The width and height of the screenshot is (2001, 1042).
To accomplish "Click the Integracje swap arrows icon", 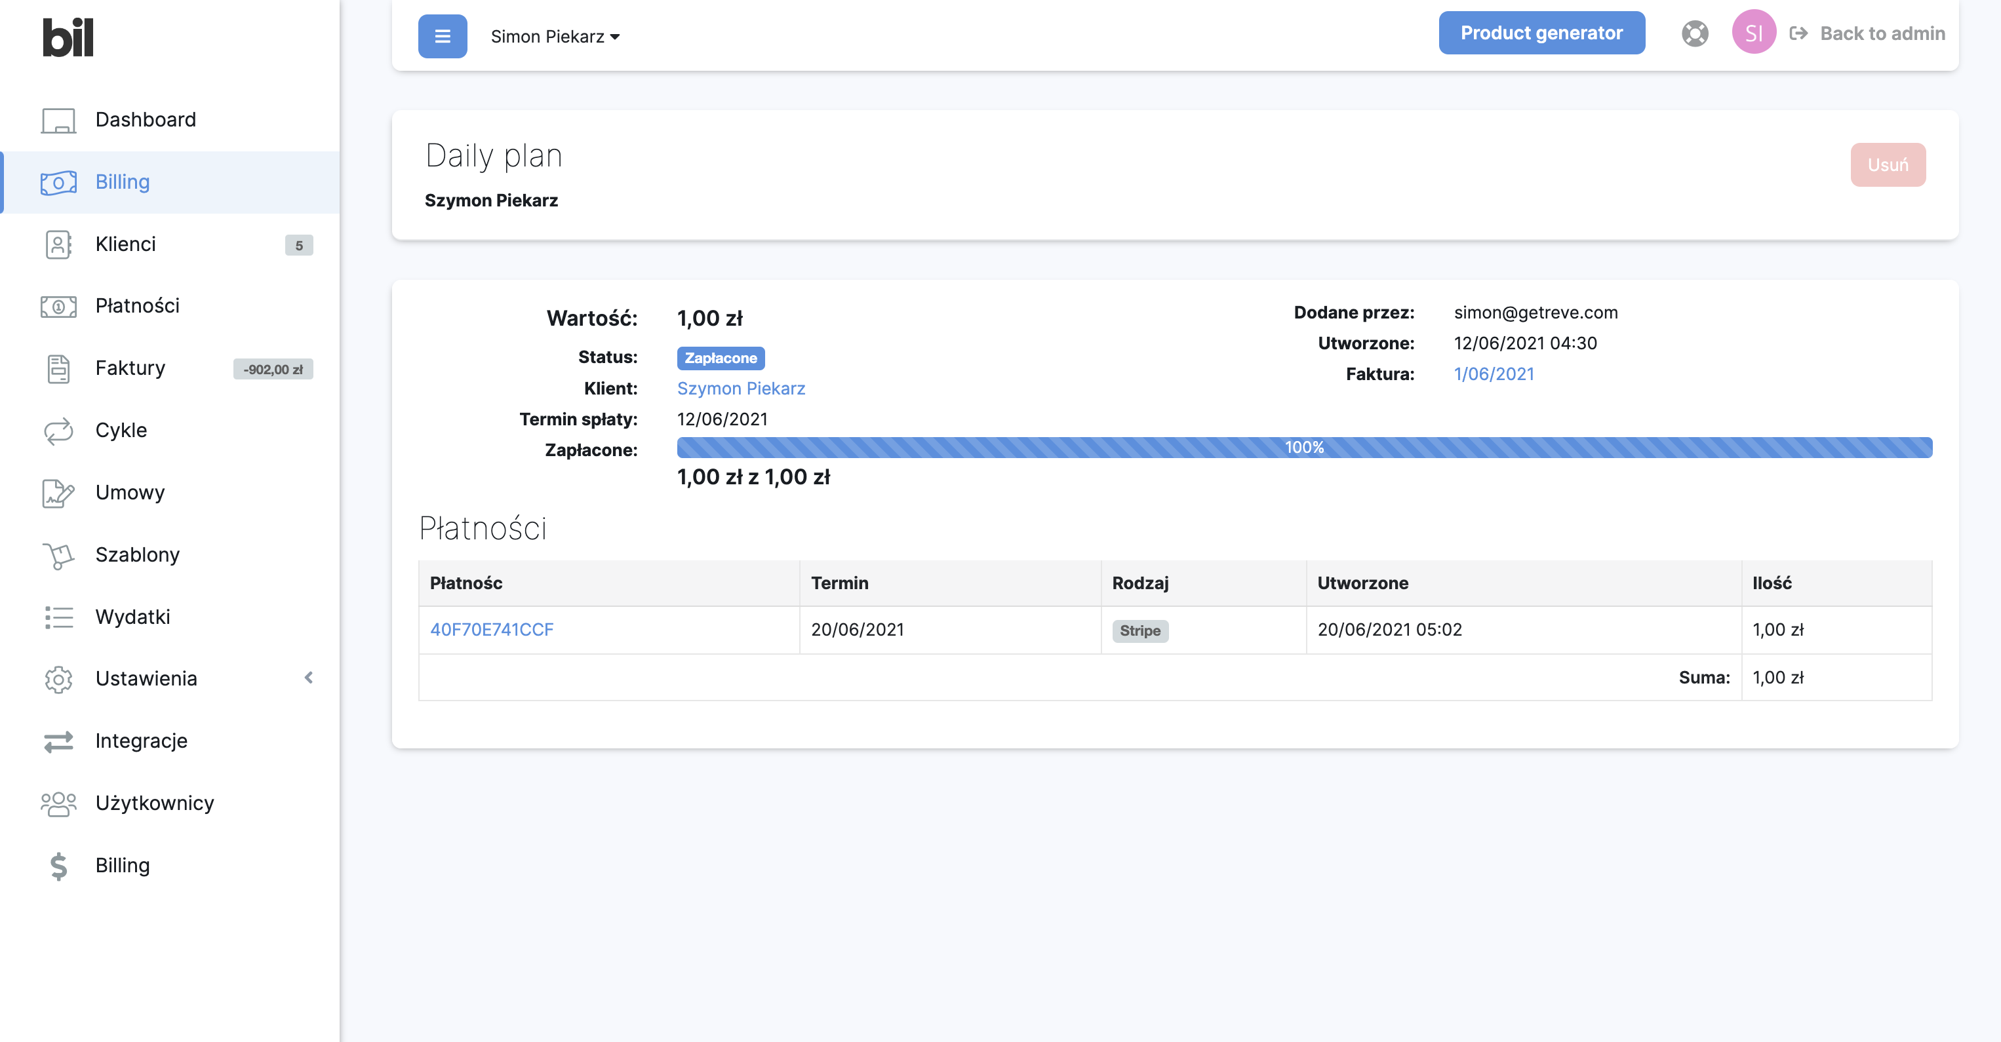I will (x=58, y=741).
